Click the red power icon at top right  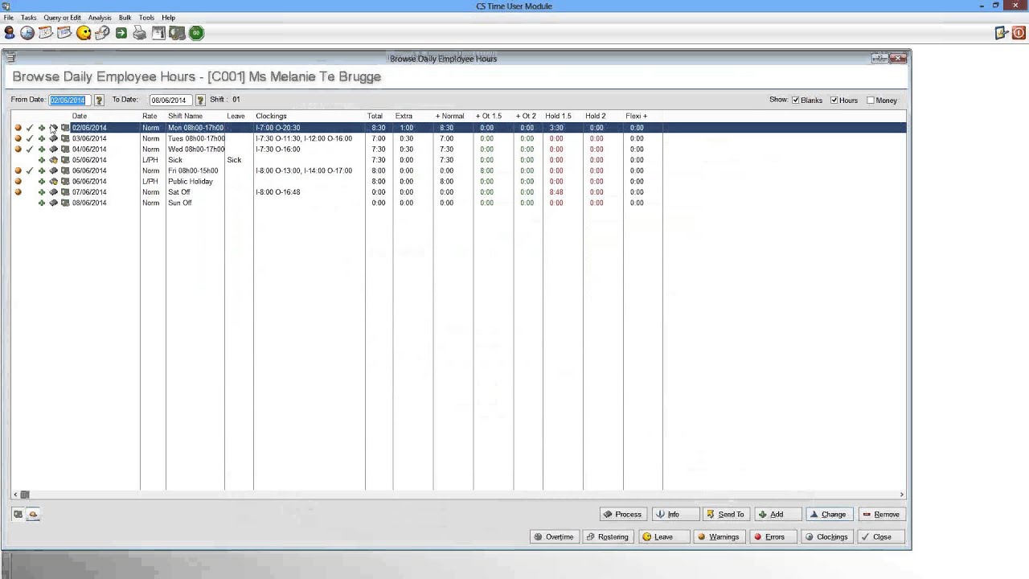point(1019,33)
